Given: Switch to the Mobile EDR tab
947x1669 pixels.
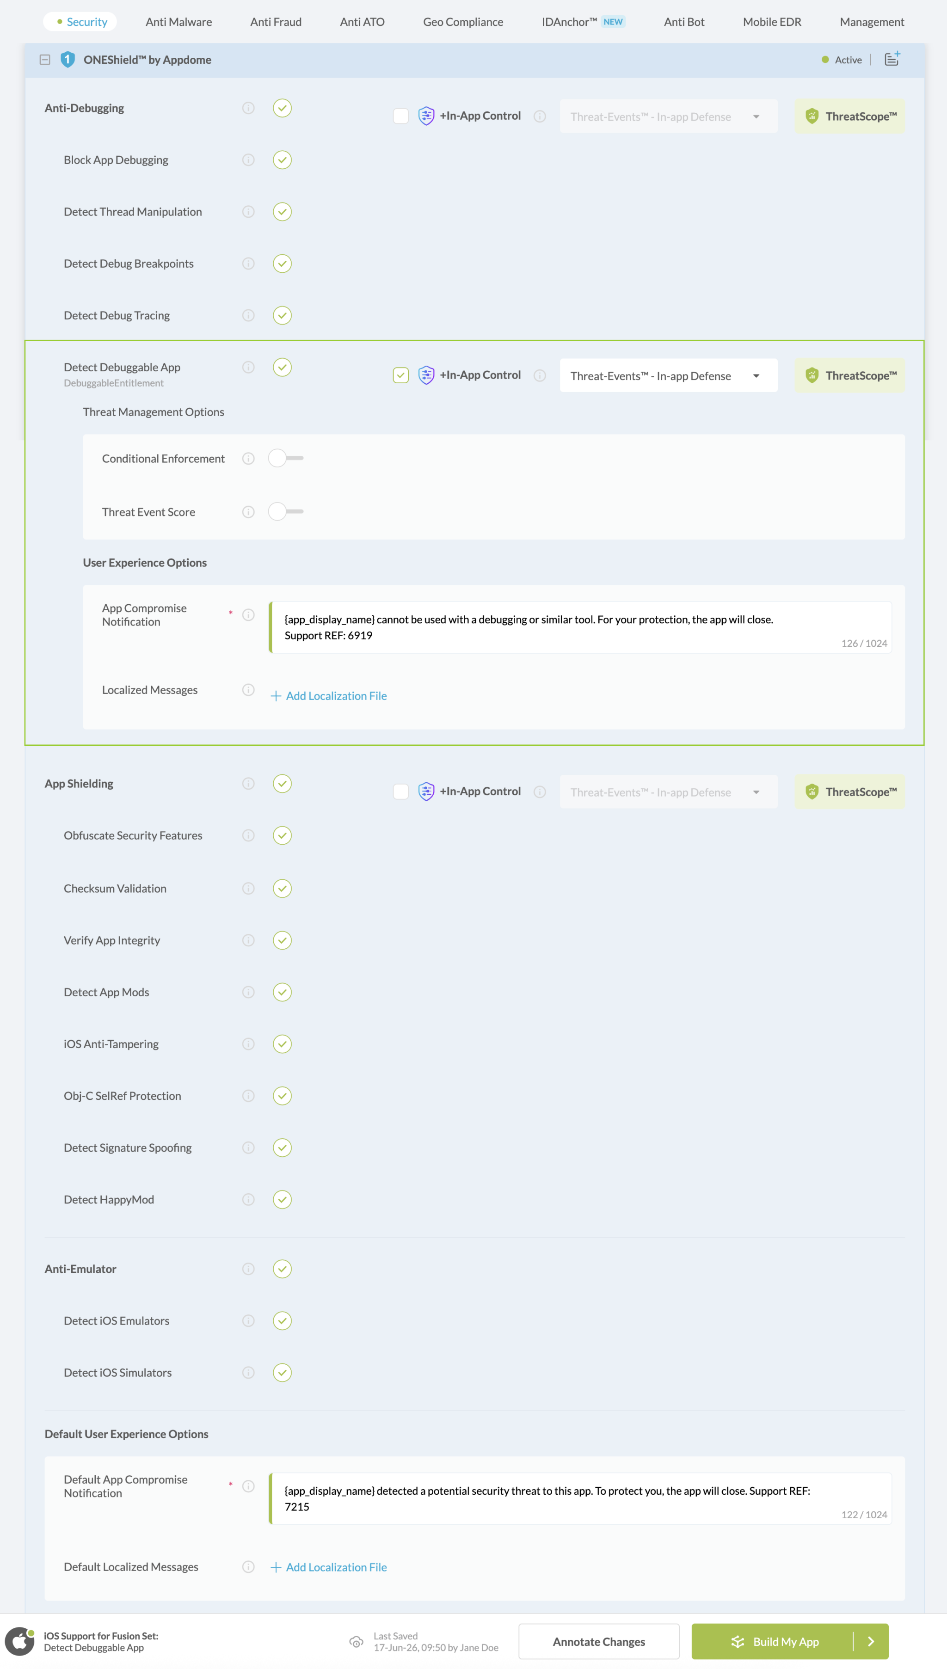Looking at the screenshot, I should point(772,22).
